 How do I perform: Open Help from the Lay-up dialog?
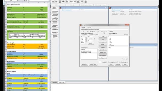(x=125, y=65)
